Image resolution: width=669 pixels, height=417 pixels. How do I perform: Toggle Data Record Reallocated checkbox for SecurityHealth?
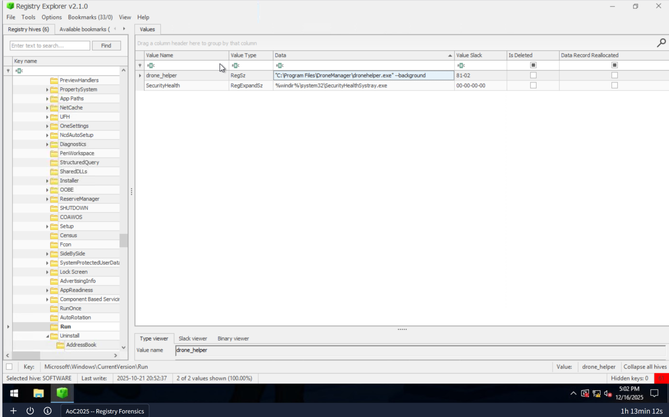point(614,85)
